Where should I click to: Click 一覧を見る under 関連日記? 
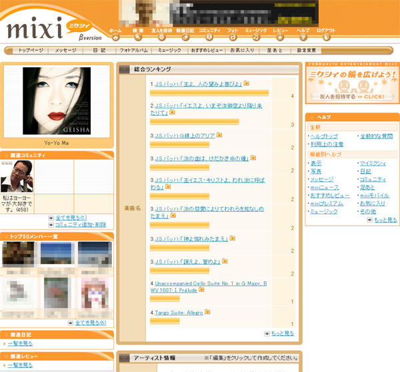(21, 343)
